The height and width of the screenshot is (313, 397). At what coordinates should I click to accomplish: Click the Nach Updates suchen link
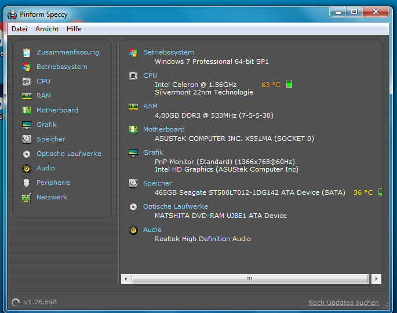coord(343,303)
